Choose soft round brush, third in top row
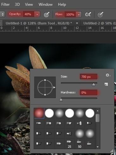 [59, 113]
